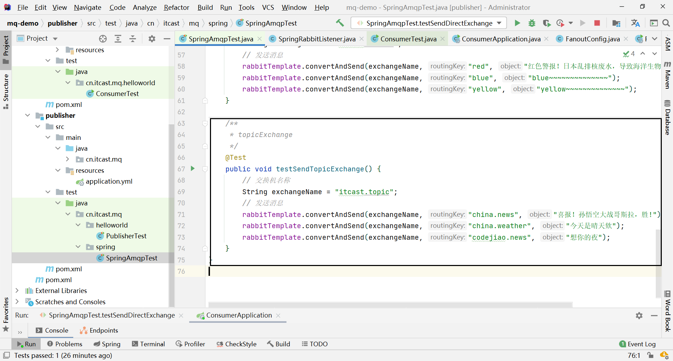Open the Terminal tool window
This screenshot has height=361, width=673.
[x=148, y=344]
